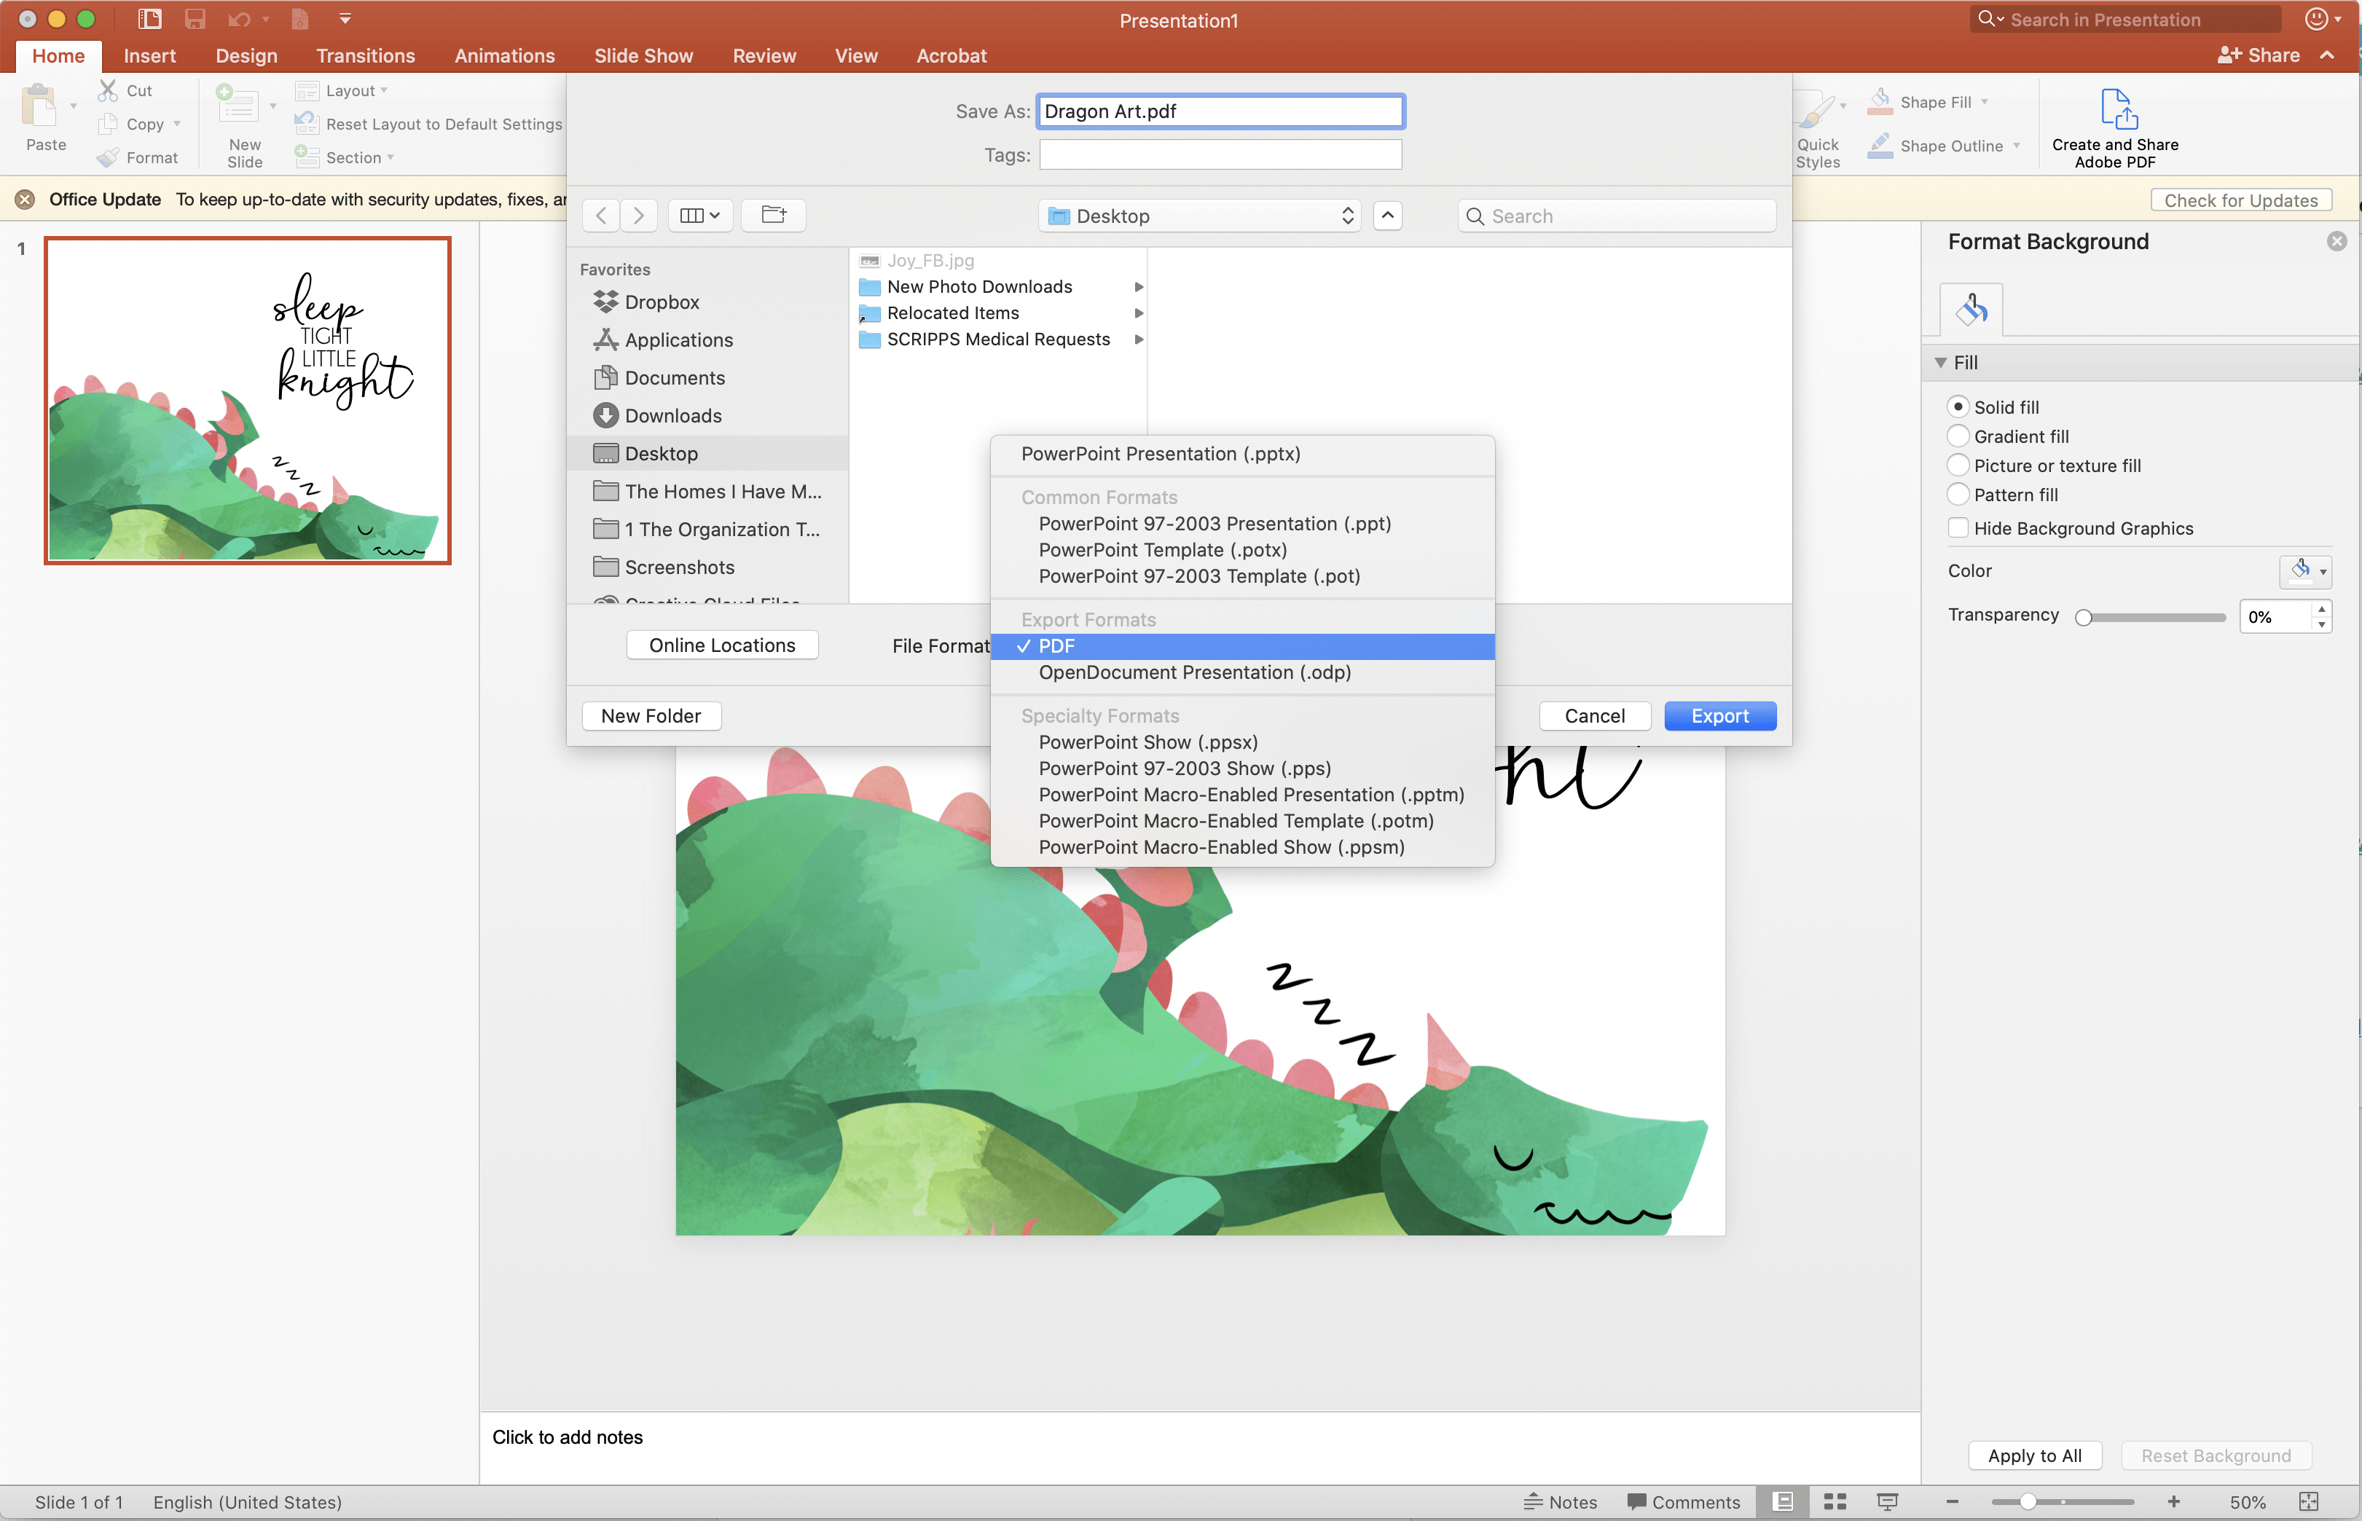Choose Picture or texture fill option
The height and width of the screenshot is (1521, 2362).
[x=1957, y=465]
